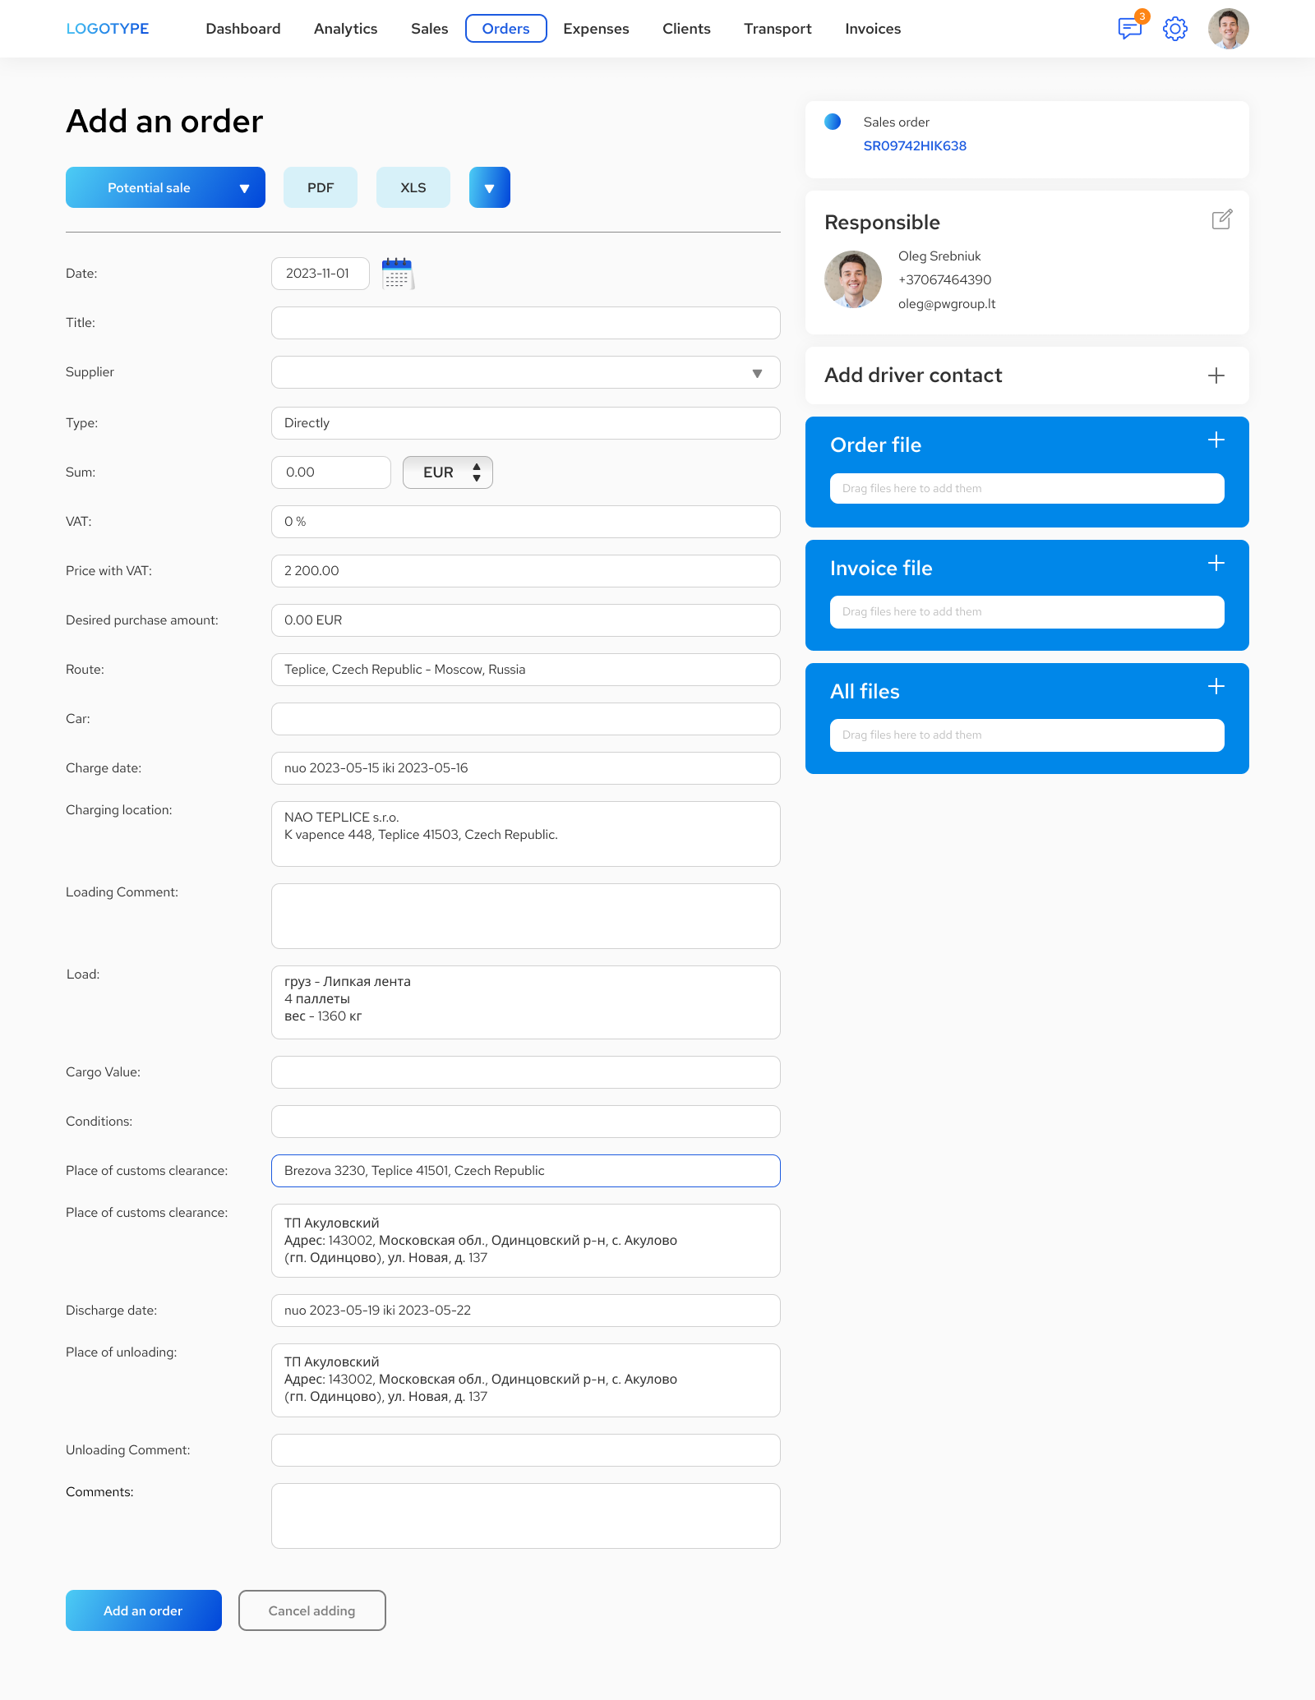Click the Charging location text area
The height and width of the screenshot is (1700, 1315).
tap(526, 834)
